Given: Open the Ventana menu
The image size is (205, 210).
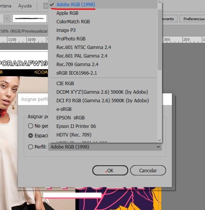Looking at the screenshot, I should tap(5, 6).
